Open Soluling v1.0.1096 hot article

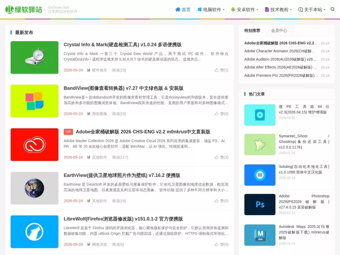click(x=304, y=169)
